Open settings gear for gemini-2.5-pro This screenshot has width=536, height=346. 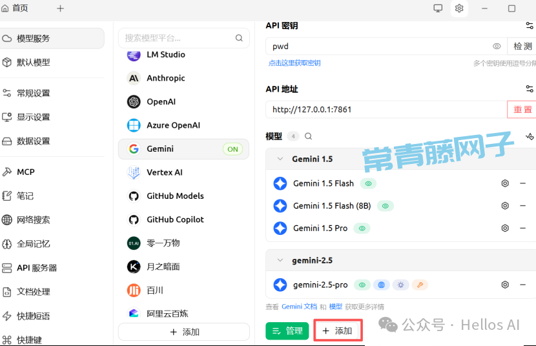click(505, 285)
